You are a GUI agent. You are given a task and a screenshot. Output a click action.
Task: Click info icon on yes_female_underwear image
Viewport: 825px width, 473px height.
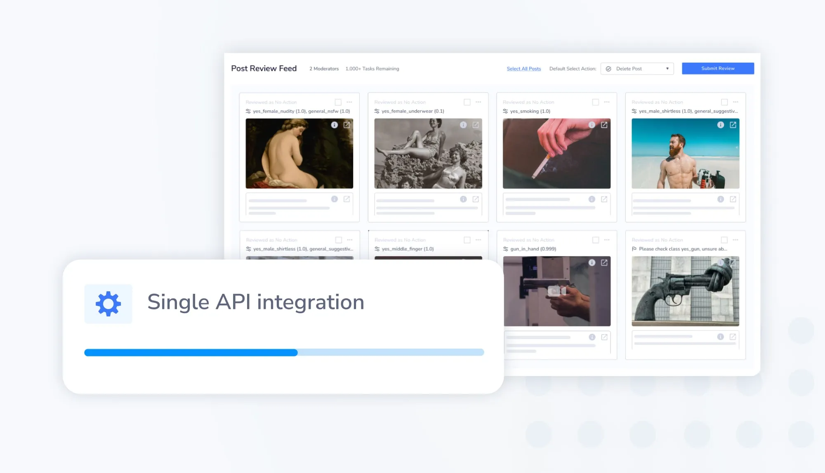point(463,125)
